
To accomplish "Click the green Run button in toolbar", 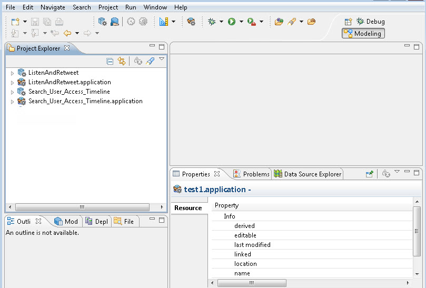I will 232,22.
